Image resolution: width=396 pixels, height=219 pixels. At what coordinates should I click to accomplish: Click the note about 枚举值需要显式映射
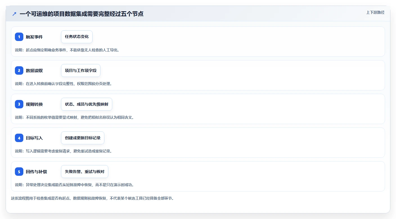tap(75, 117)
